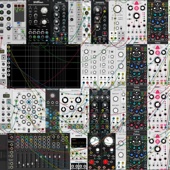Viewport: 170px width, 170px height.
Task: Open the WASAPI driver selector on AUDIO-8
Action: pos(79,139)
